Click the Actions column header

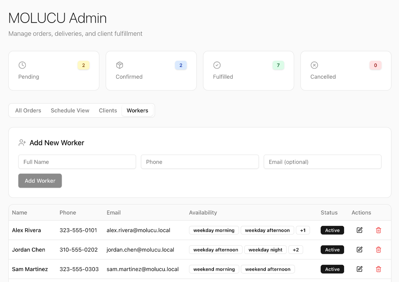point(361,213)
